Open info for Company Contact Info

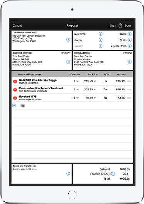tap(68, 40)
